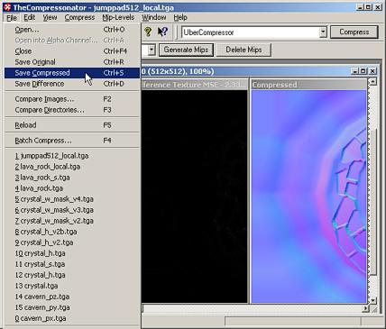Maximize the inner 512x512 image window
This screenshot has width=386, height=329.
pos(363,71)
